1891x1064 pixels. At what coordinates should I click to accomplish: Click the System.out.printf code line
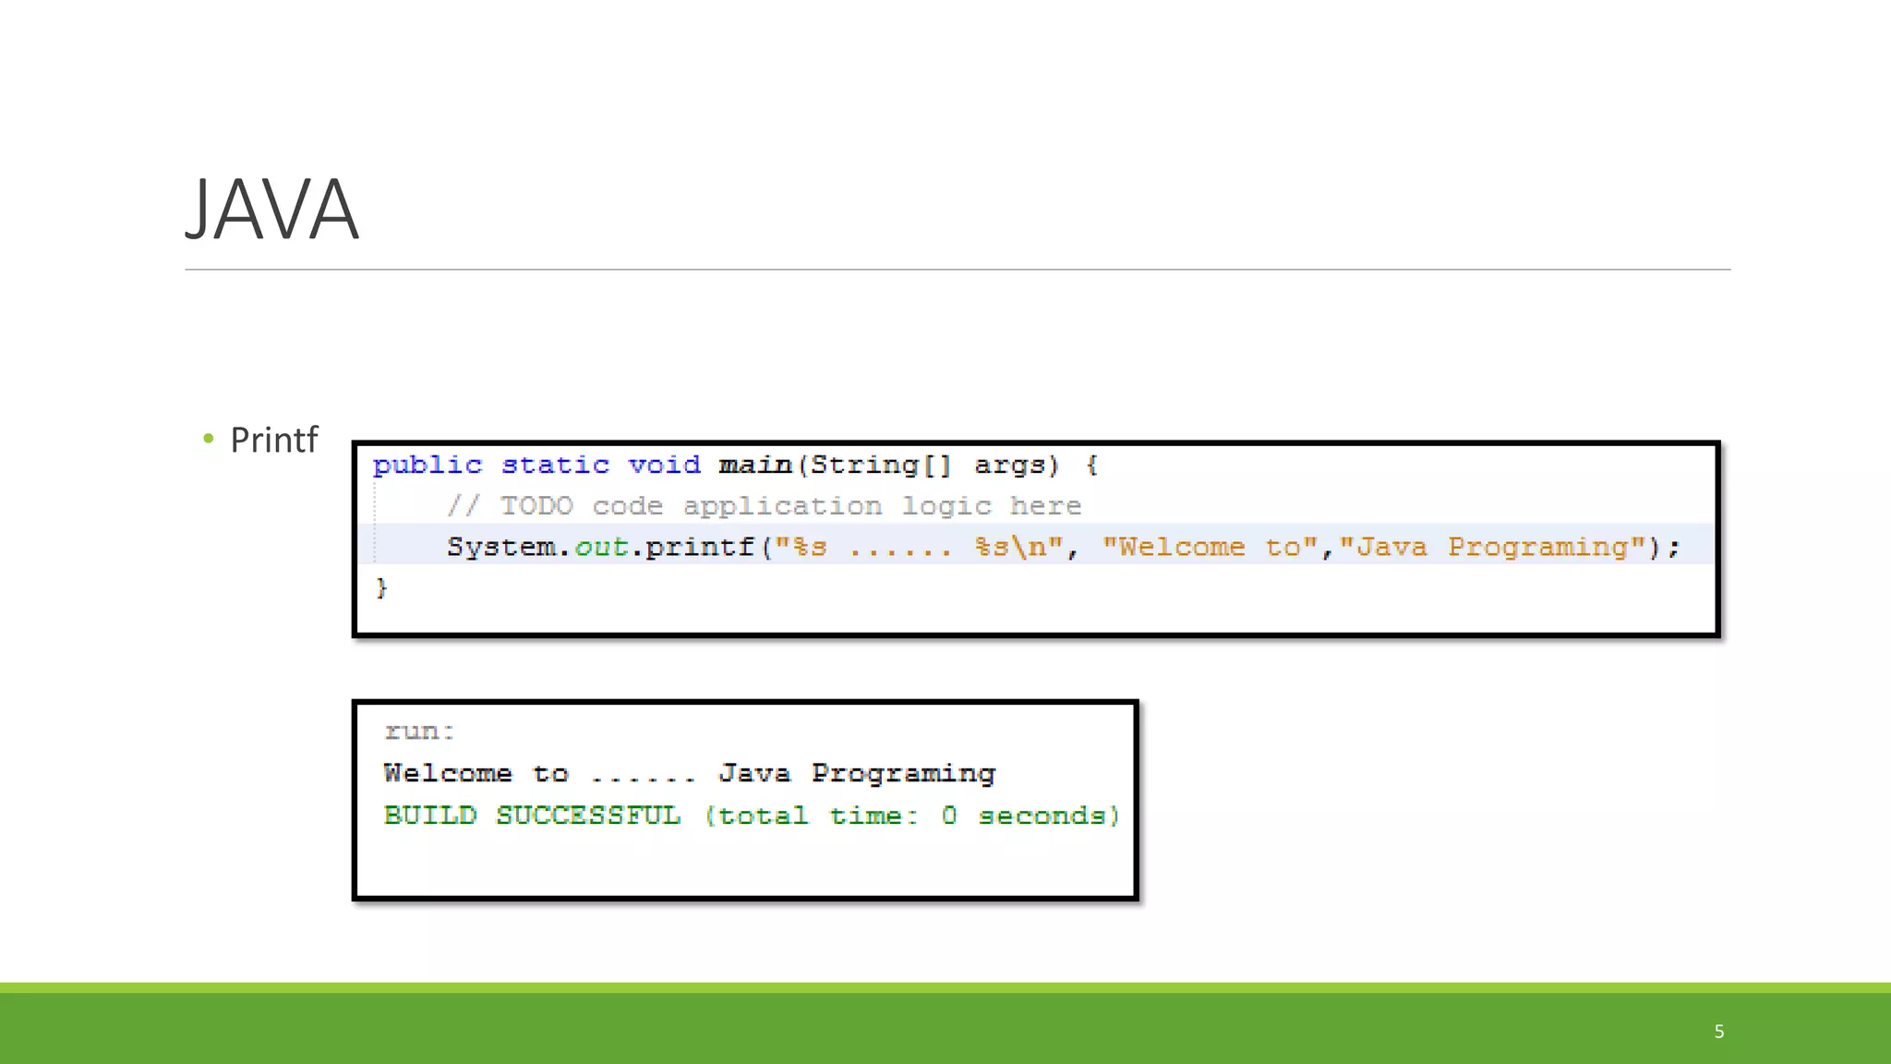(1063, 547)
